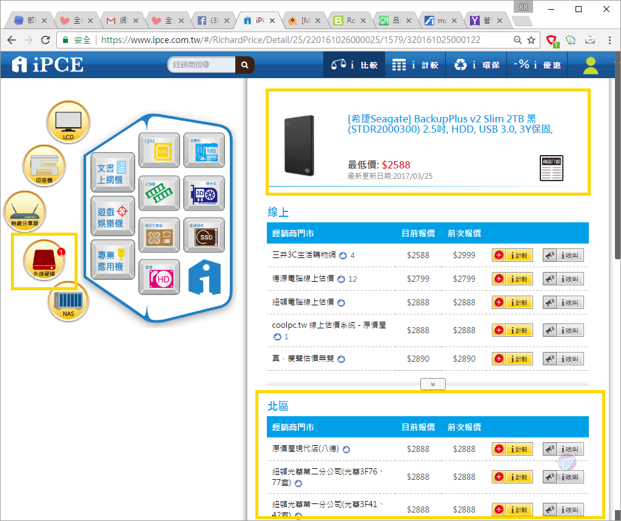Choose the pink HD hard drive icon
The height and width of the screenshot is (521, 621).
click(159, 277)
